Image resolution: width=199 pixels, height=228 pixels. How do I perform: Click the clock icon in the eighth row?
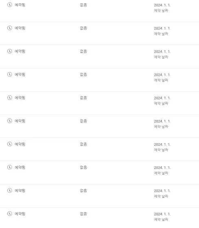10,167
